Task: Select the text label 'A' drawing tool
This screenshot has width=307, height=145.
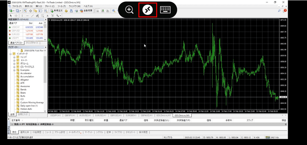Action: pyautogui.click(x=47, y=16)
